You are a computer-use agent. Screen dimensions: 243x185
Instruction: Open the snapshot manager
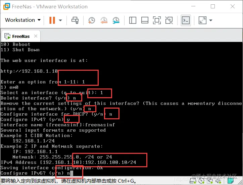116,20
